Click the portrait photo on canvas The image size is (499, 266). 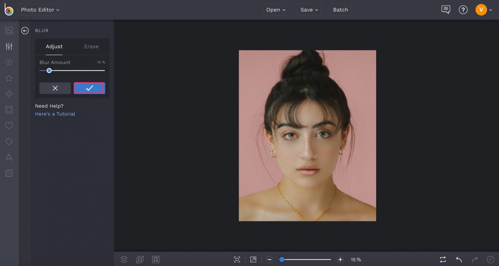pyautogui.click(x=308, y=136)
